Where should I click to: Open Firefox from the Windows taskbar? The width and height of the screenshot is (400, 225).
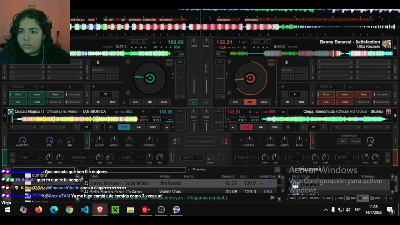[x=39, y=210]
